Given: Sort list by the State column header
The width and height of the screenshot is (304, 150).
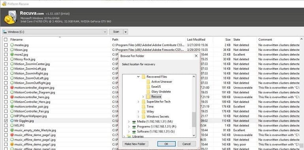Looking at the screenshot, I should (x=236, y=39).
